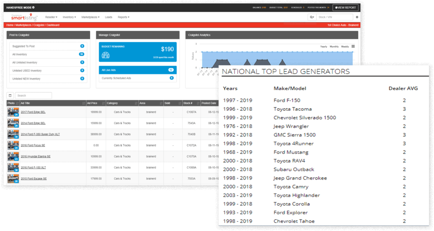The height and width of the screenshot is (231, 434).
Task: Open the Inventory dropdown menu
Action: (x=69, y=17)
